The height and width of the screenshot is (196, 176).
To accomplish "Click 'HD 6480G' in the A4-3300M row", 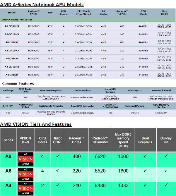I will coord(34,75).
